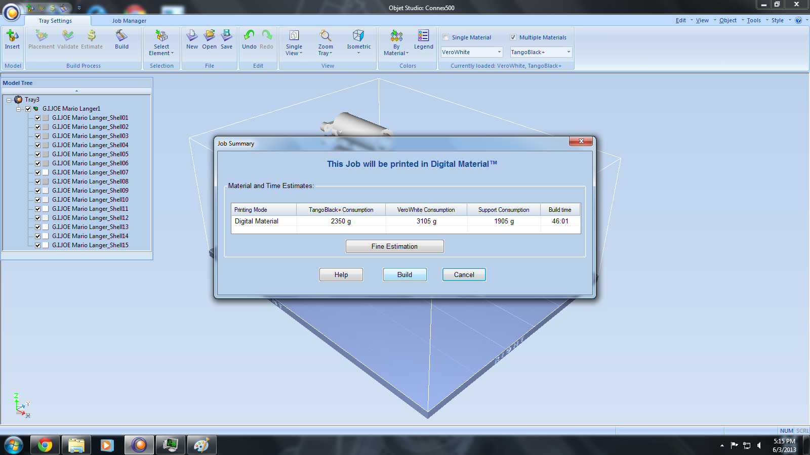The image size is (810, 455).
Task: Click the Open file icon
Action: [210, 36]
